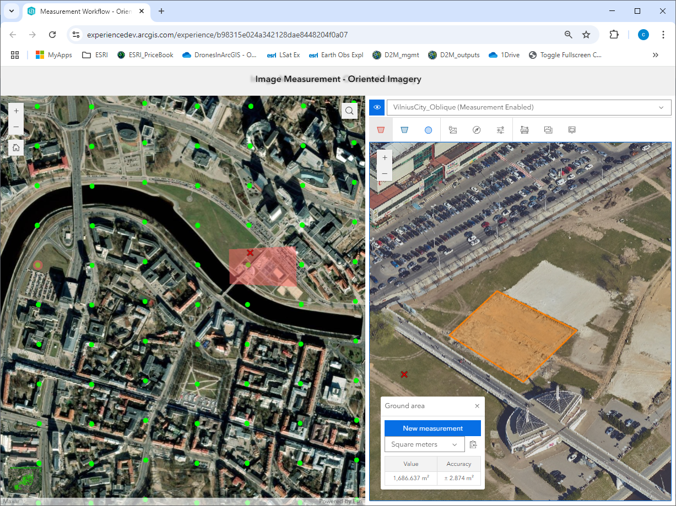Screen dimensions: 676x506
Task: Click the map search magnifier button
Action: (x=350, y=111)
